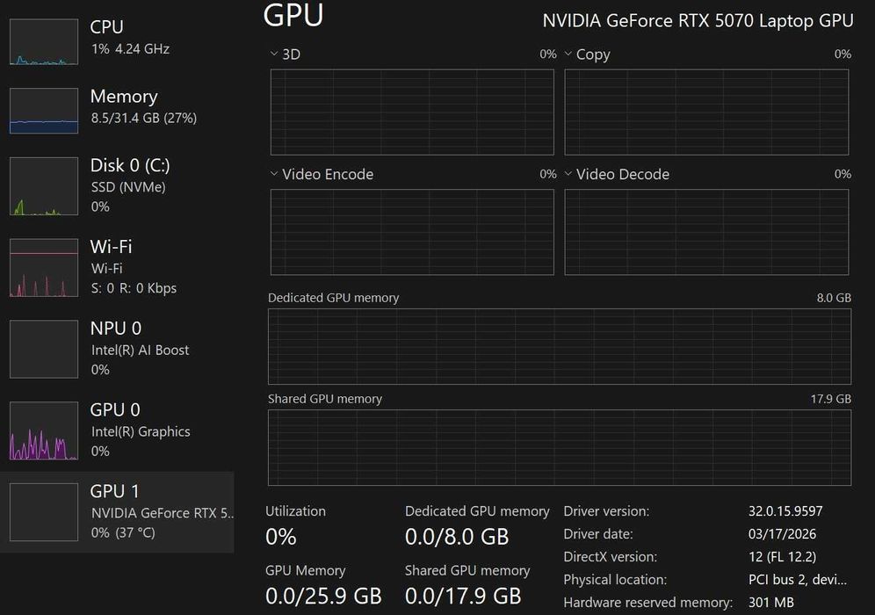Click the 3D engine utilization graph

pyautogui.click(x=412, y=112)
